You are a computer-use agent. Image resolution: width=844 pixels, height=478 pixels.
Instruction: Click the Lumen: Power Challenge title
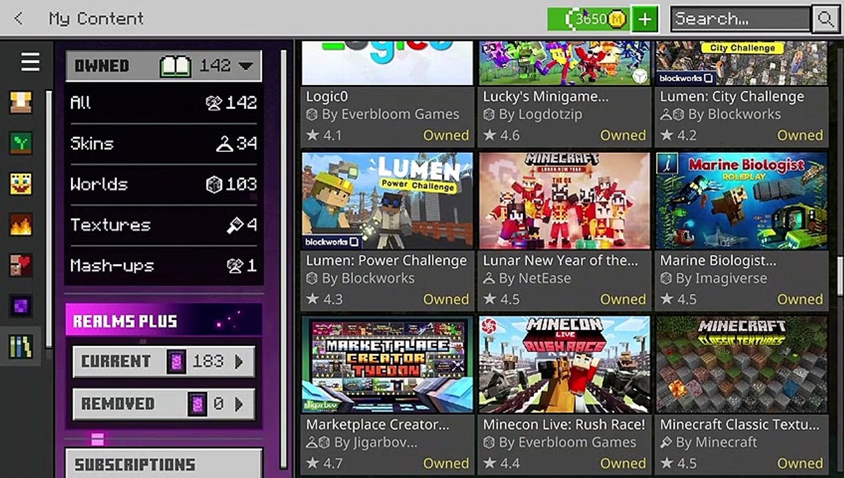pyautogui.click(x=386, y=260)
